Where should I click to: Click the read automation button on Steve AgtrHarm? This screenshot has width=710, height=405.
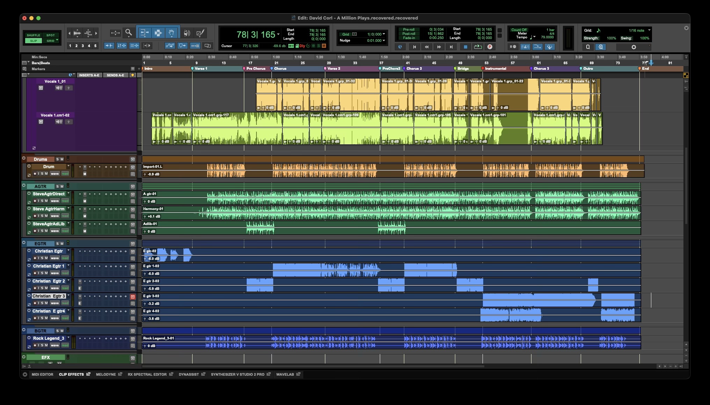coord(65,216)
